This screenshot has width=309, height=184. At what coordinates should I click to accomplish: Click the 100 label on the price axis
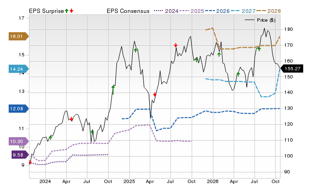(289, 156)
